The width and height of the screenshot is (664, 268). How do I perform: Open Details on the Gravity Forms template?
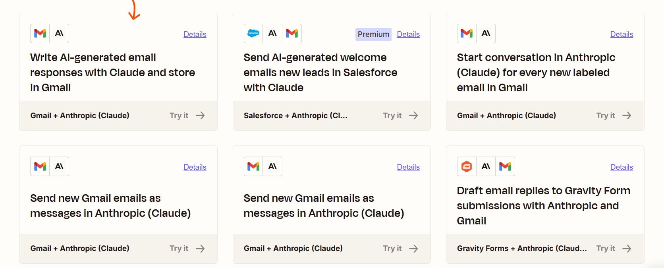click(622, 167)
